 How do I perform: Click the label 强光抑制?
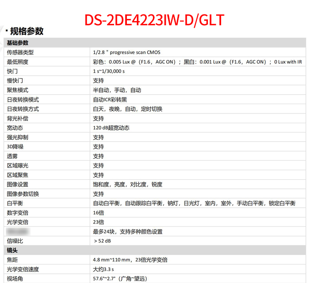click(18, 137)
